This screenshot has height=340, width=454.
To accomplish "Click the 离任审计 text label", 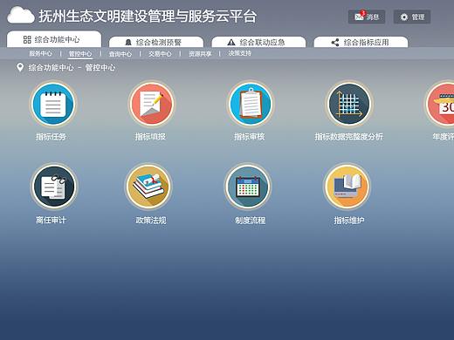I will pos(52,220).
